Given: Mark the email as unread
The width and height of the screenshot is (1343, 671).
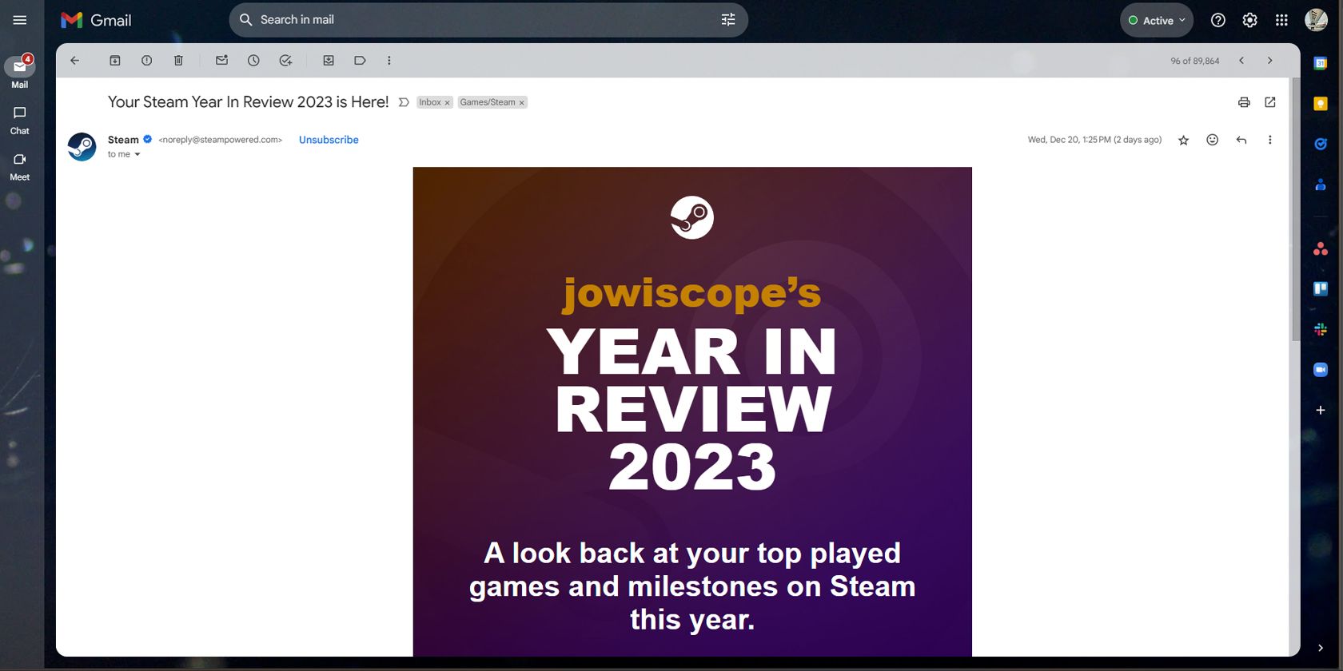Looking at the screenshot, I should tap(221, 61).
